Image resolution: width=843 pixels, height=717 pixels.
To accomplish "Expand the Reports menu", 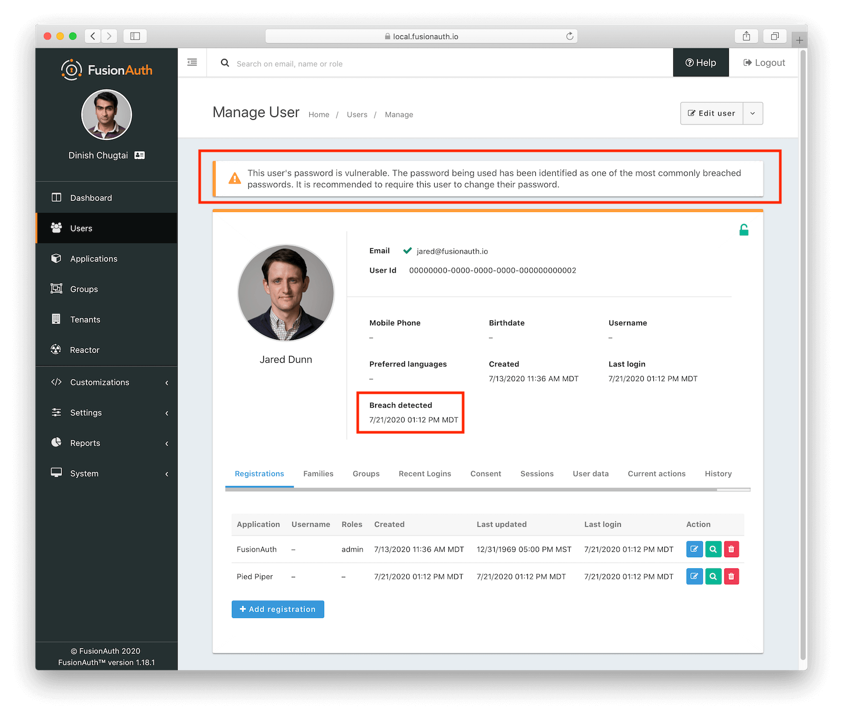I will pos(167,443).
